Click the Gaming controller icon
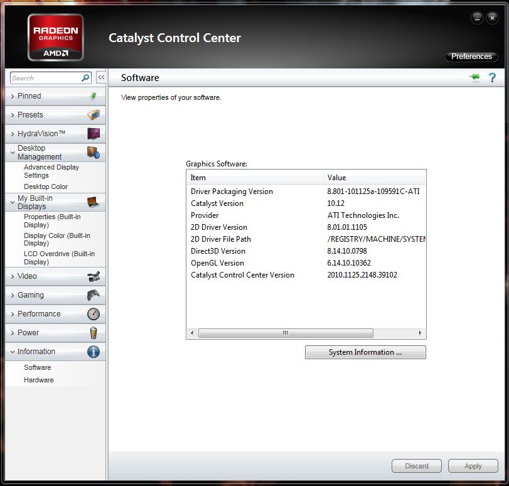This screenshot has height=486, width=509. point(94,295)
